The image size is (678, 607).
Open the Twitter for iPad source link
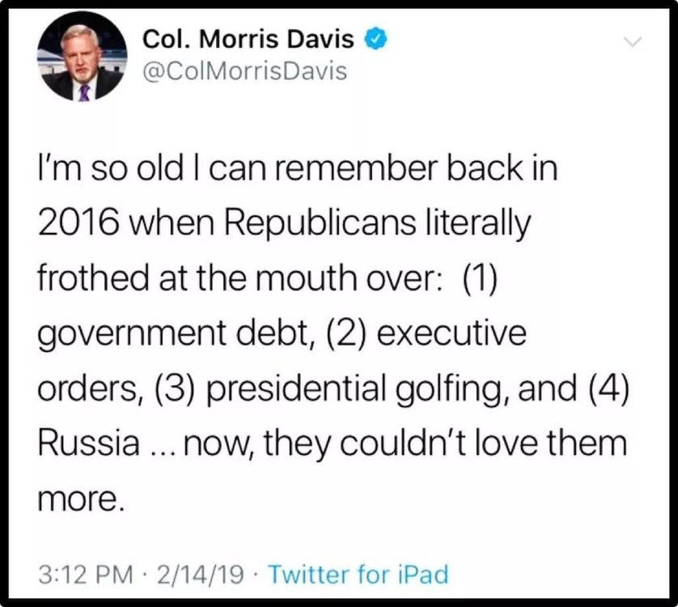tap(358, 575)
